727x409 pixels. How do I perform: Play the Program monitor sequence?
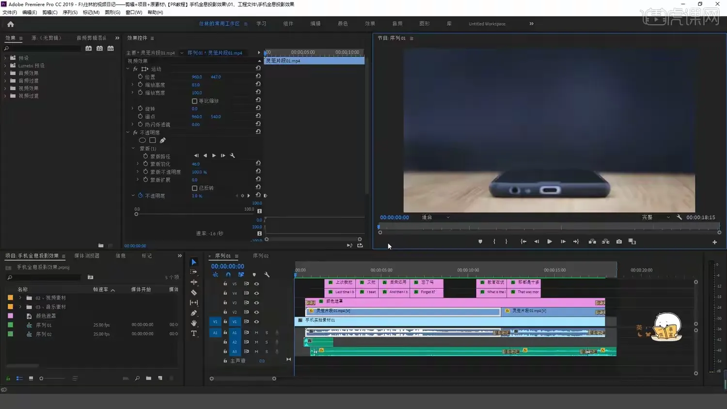click(550, 241)
